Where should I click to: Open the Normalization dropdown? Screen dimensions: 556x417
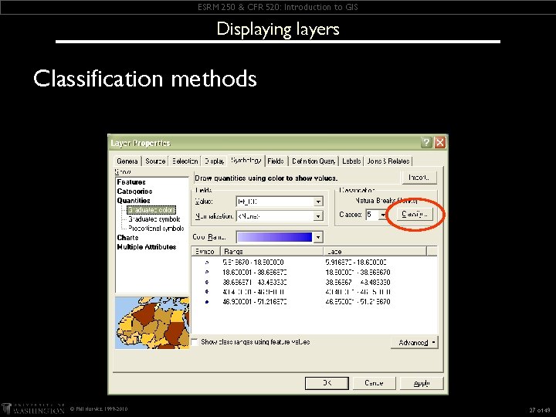coord(318,216)
